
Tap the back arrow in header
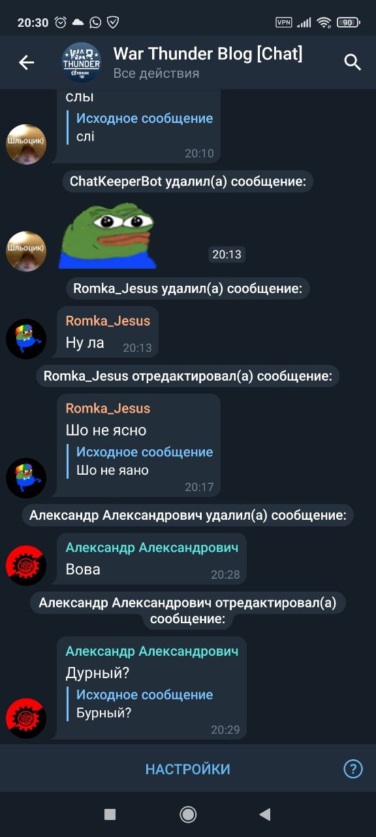point(26,63)
